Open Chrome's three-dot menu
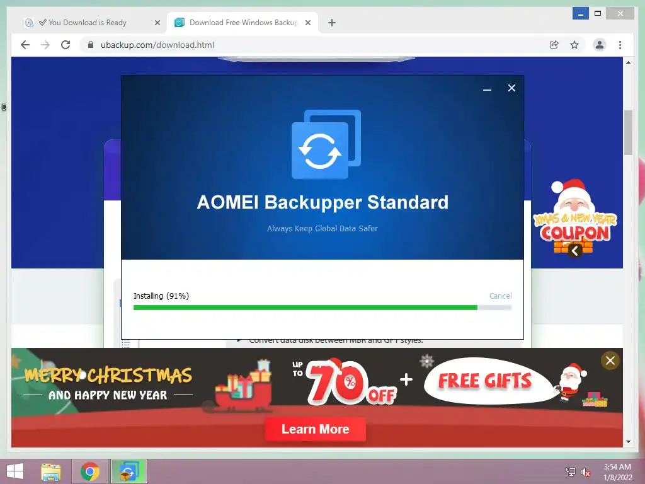The height and width of the screenshot is (484, 645). [620, 45]
